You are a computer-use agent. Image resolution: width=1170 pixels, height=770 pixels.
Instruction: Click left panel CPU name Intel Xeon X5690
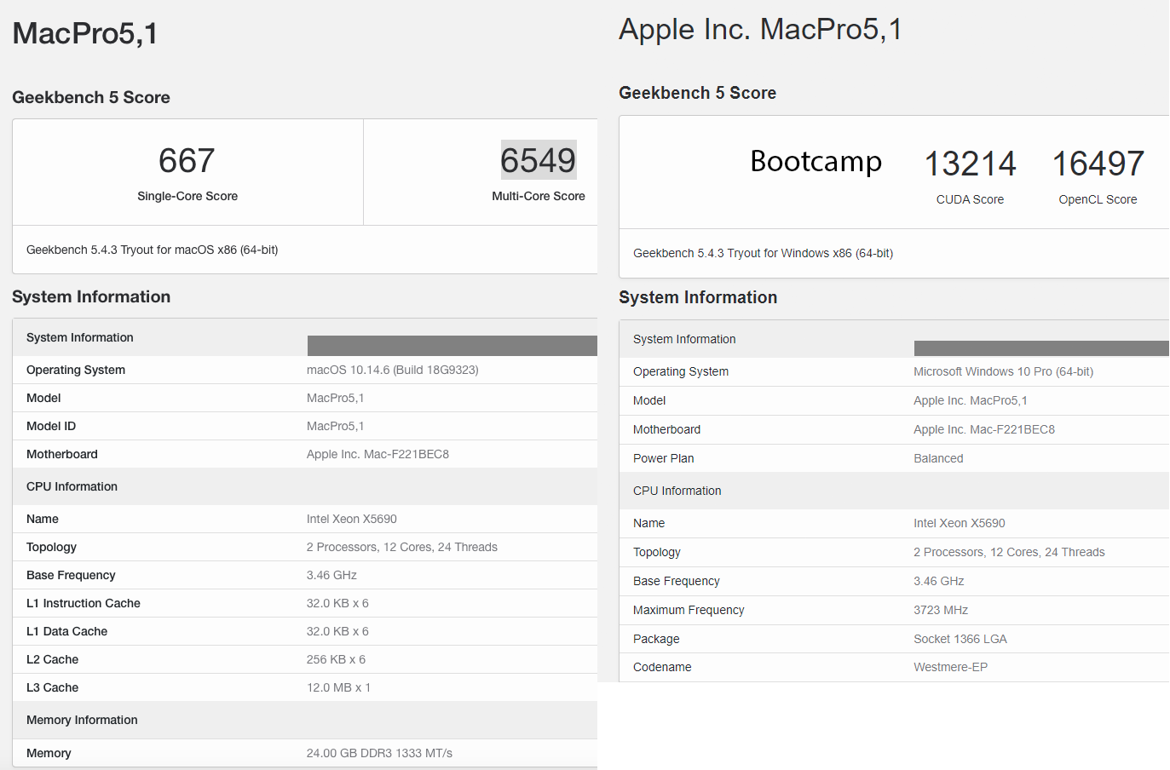(352, 519)
